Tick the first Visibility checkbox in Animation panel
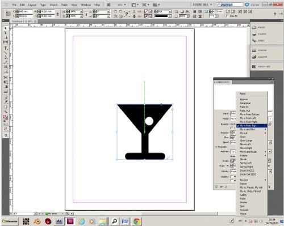284x226 pixels. (231, 177)
